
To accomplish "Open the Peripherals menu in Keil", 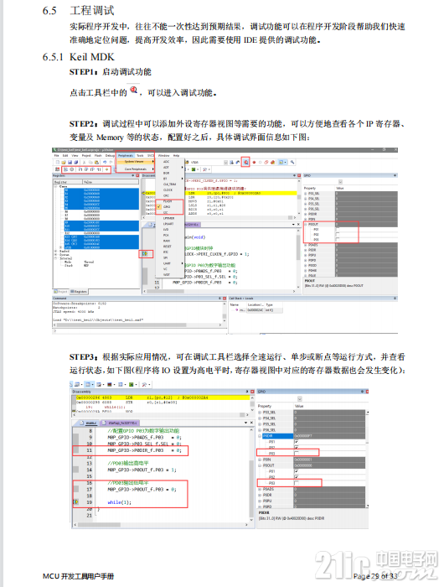I will coord(126,155).
